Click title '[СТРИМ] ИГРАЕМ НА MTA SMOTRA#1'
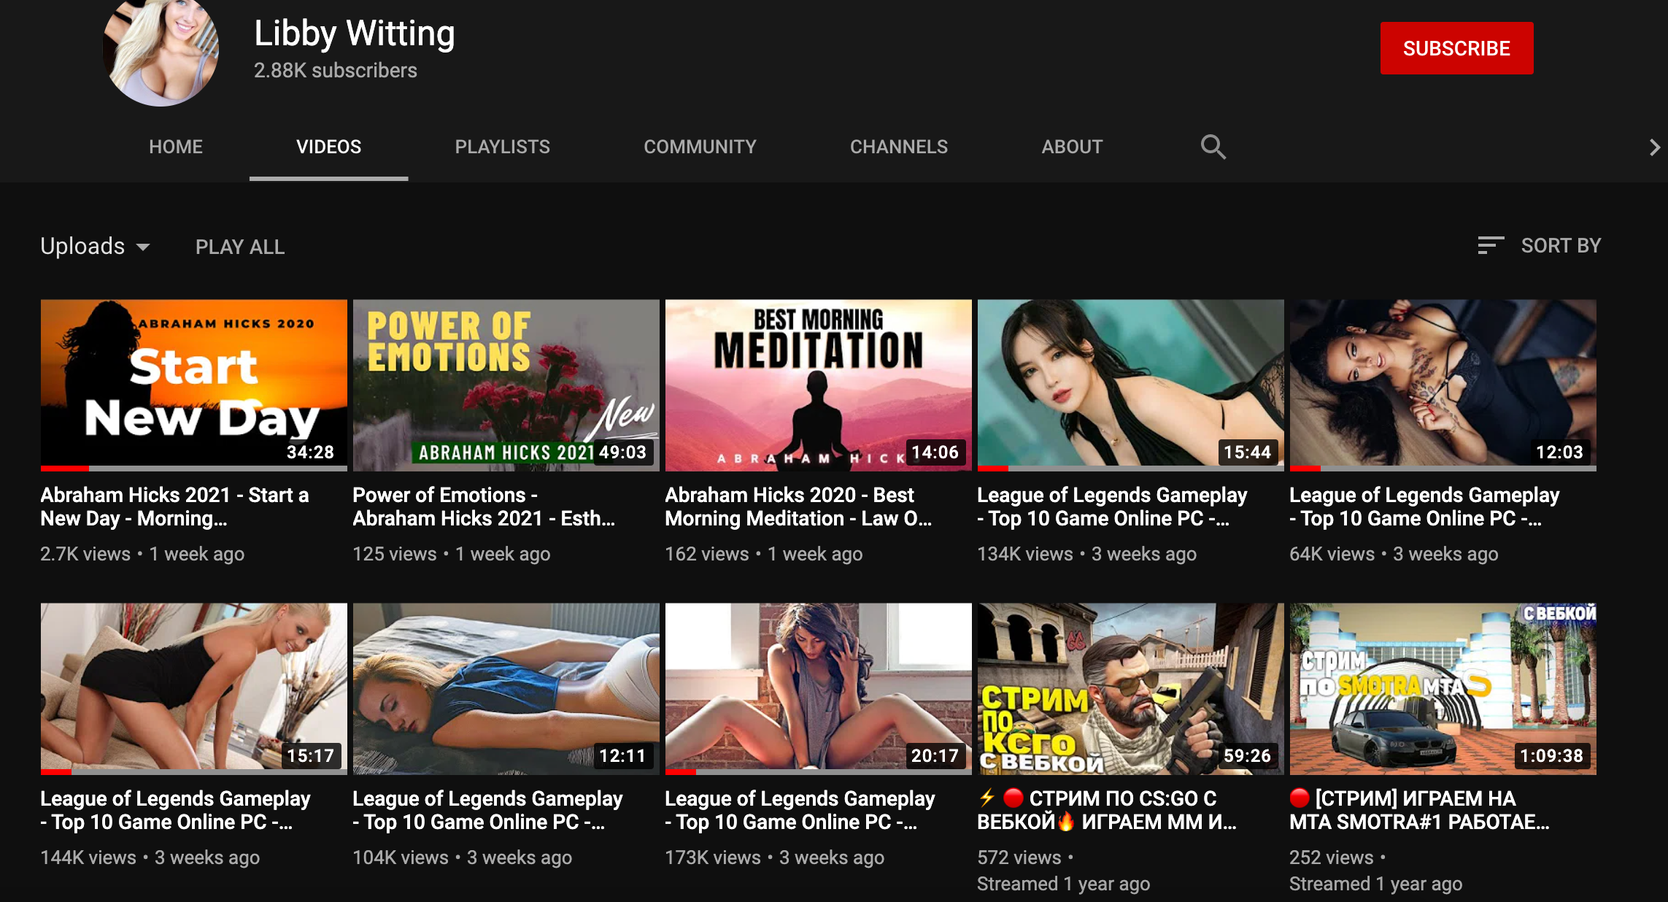The width and height of the screenshot is (1668, 902). pos(1420,810)
